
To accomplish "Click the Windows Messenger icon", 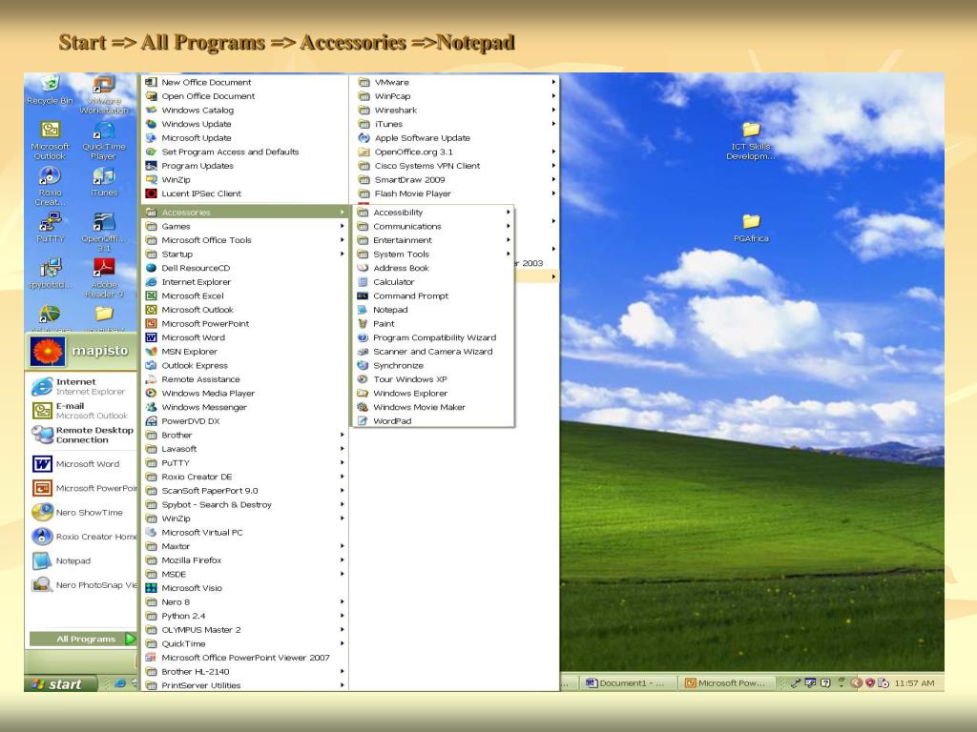I will pyautogui.click(x=151, y=407).
